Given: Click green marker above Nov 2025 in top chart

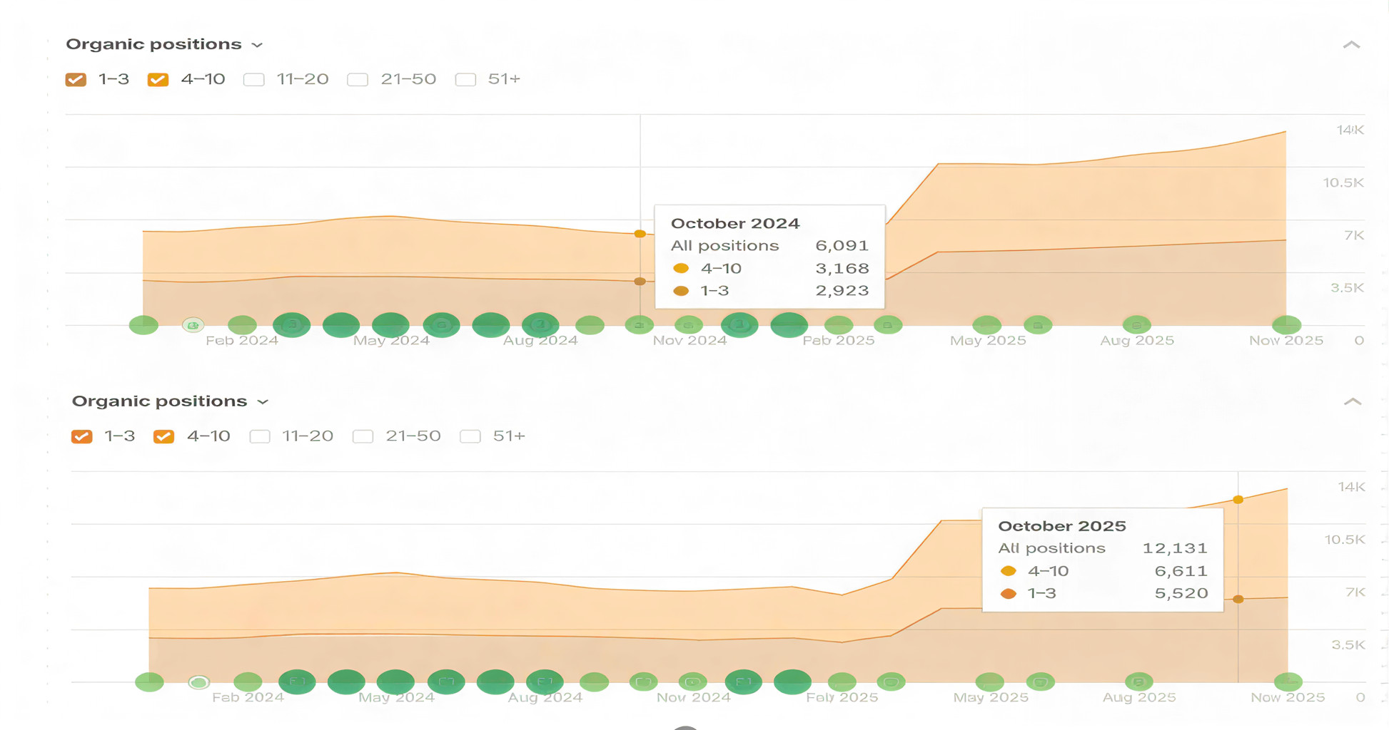Looking at the screenshot, I should (1286, 325).
